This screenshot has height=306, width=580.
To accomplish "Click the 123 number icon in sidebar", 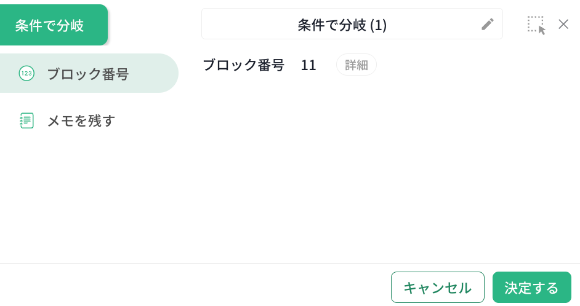I will 26,73.
